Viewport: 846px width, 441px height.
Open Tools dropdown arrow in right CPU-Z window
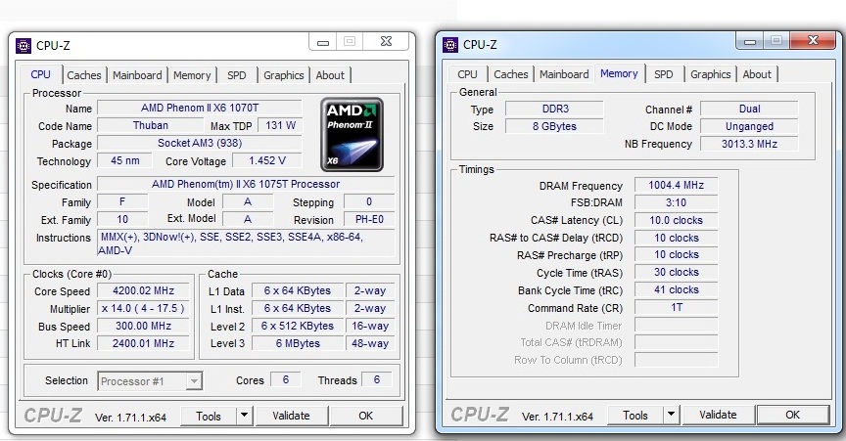[x=671, y=414]
